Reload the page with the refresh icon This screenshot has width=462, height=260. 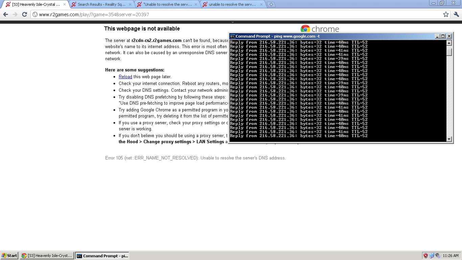click(x=24, y=14)
